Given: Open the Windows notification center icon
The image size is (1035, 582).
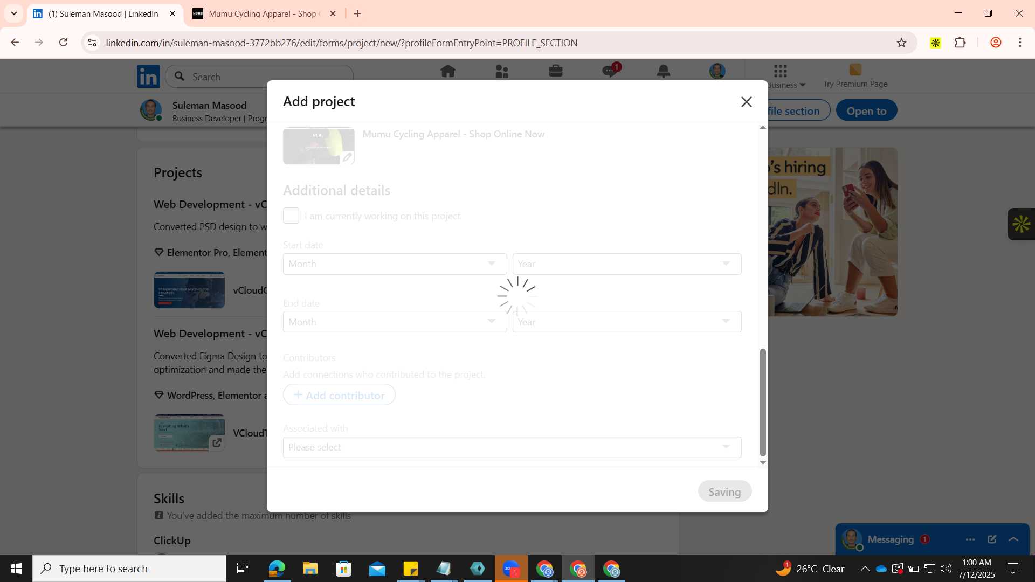Looking at the screenshot, I should pyautogui.click(x=1013, y=569).
